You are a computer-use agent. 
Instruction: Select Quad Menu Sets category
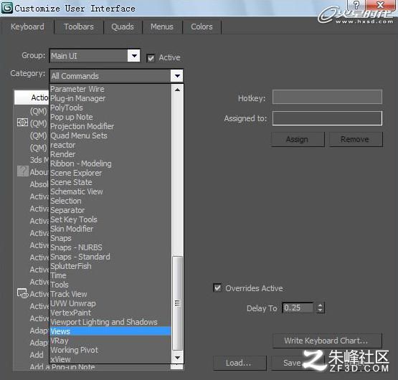click(110, 136)
